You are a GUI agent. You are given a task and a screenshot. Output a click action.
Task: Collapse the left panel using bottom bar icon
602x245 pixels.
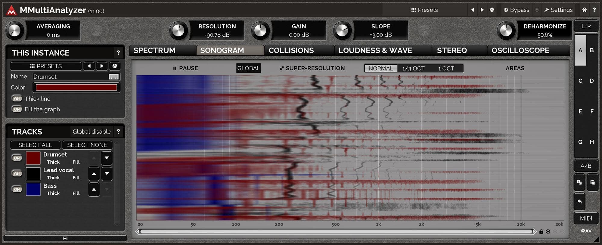pyautogui.click(x=65, y=238)
